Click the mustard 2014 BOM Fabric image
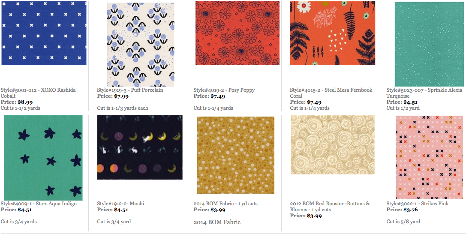This screenshot has height=234, width=466. (236, 155)
